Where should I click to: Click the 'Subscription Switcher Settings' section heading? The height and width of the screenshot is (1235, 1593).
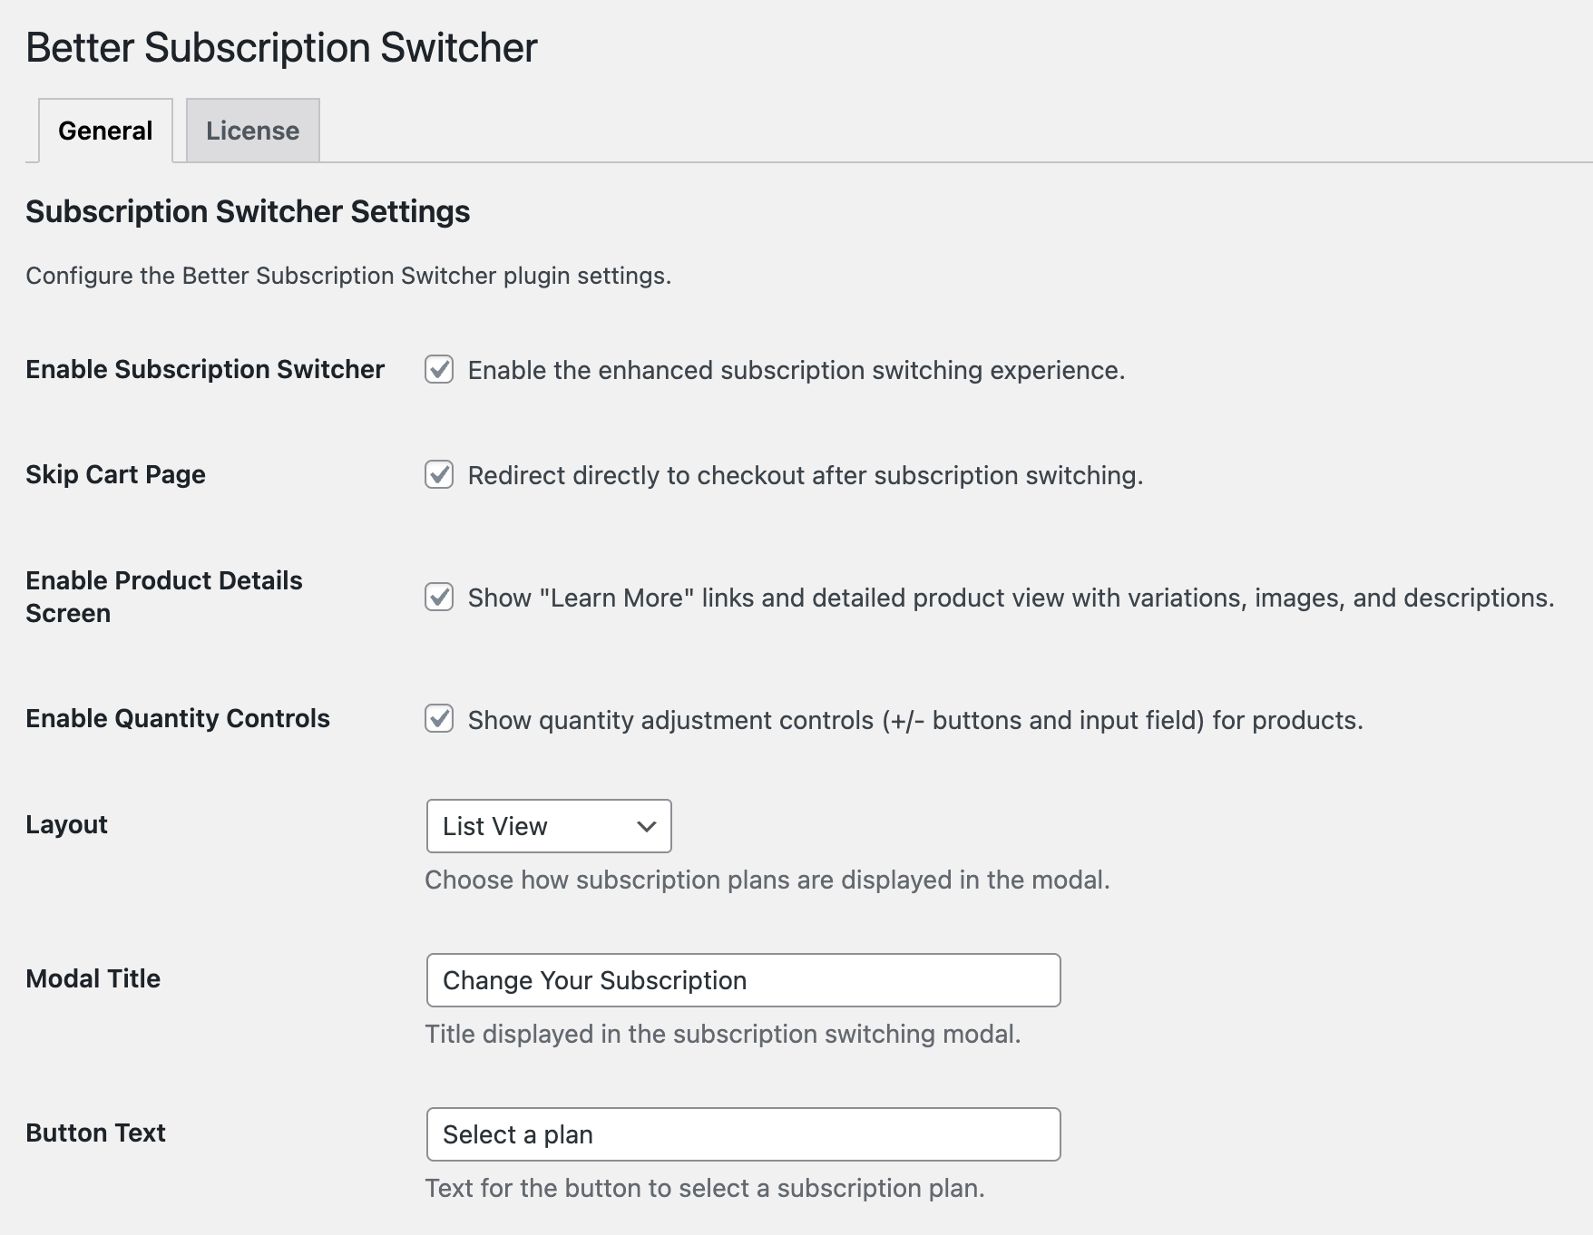248,211
